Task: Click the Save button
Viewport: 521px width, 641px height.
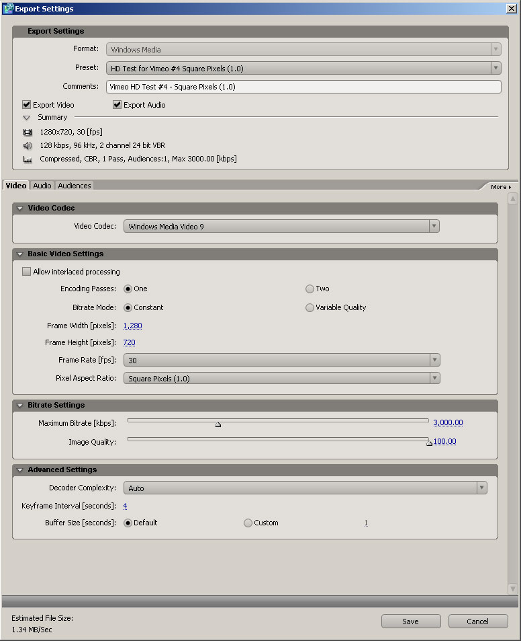Action: [x=411, y=621]
